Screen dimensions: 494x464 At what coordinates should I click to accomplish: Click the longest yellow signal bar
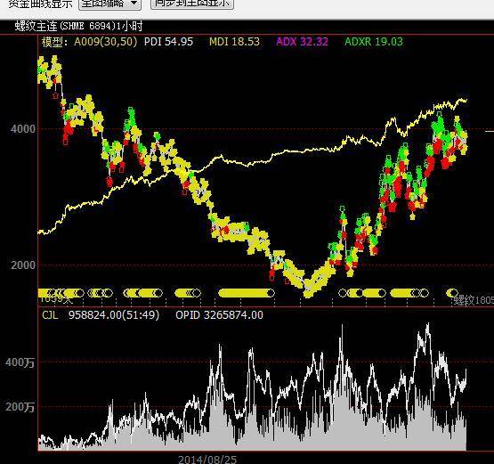pos(247,294)
